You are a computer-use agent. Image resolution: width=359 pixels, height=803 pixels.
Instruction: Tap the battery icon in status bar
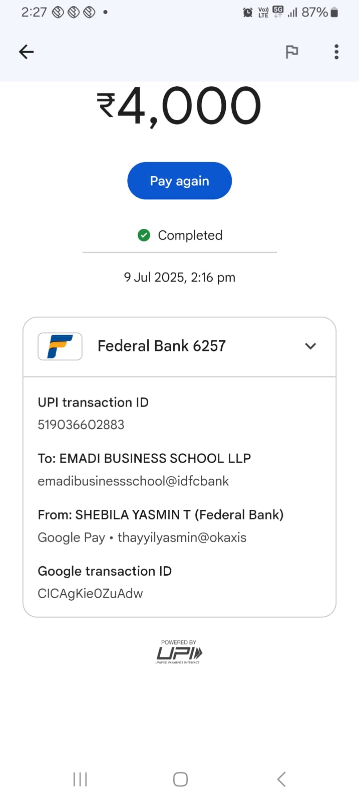tap(334, 12)
